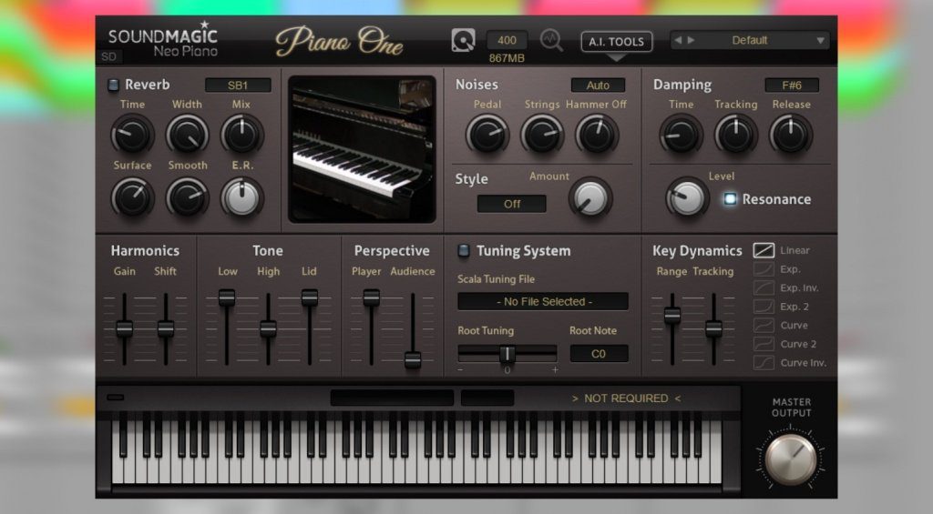This screenshot has height=514, width=933.
Task: Disable the Resonance toggle
Action: [x=730, y=198]
